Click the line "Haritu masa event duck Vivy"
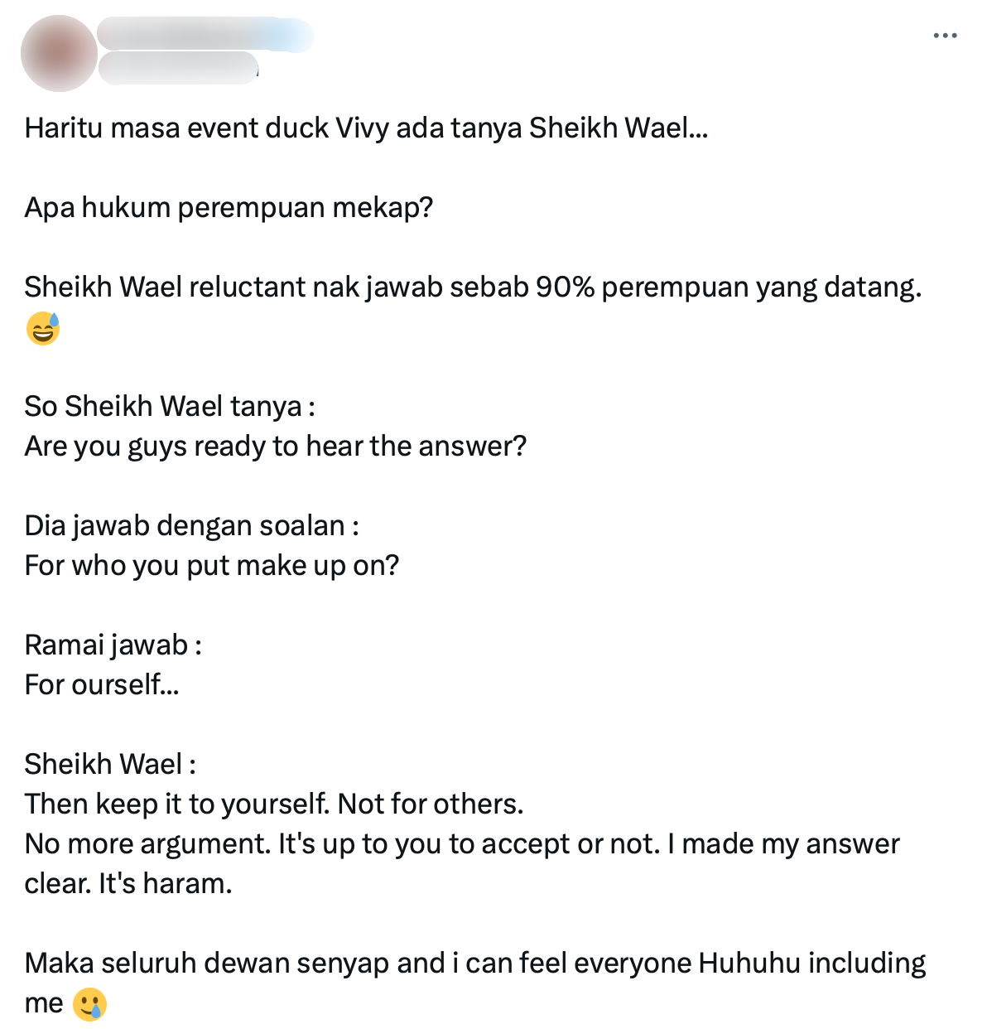This screenshot has height=1029, width=987. [x=366, y=128]
